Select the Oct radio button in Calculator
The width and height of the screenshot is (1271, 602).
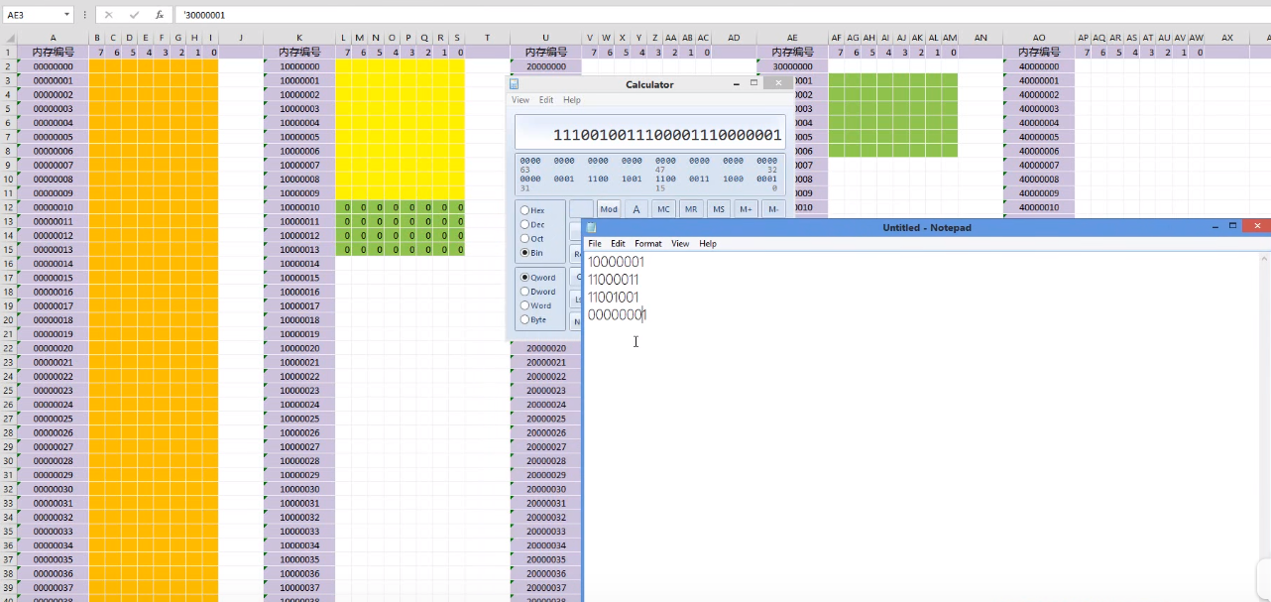point(524,238)
